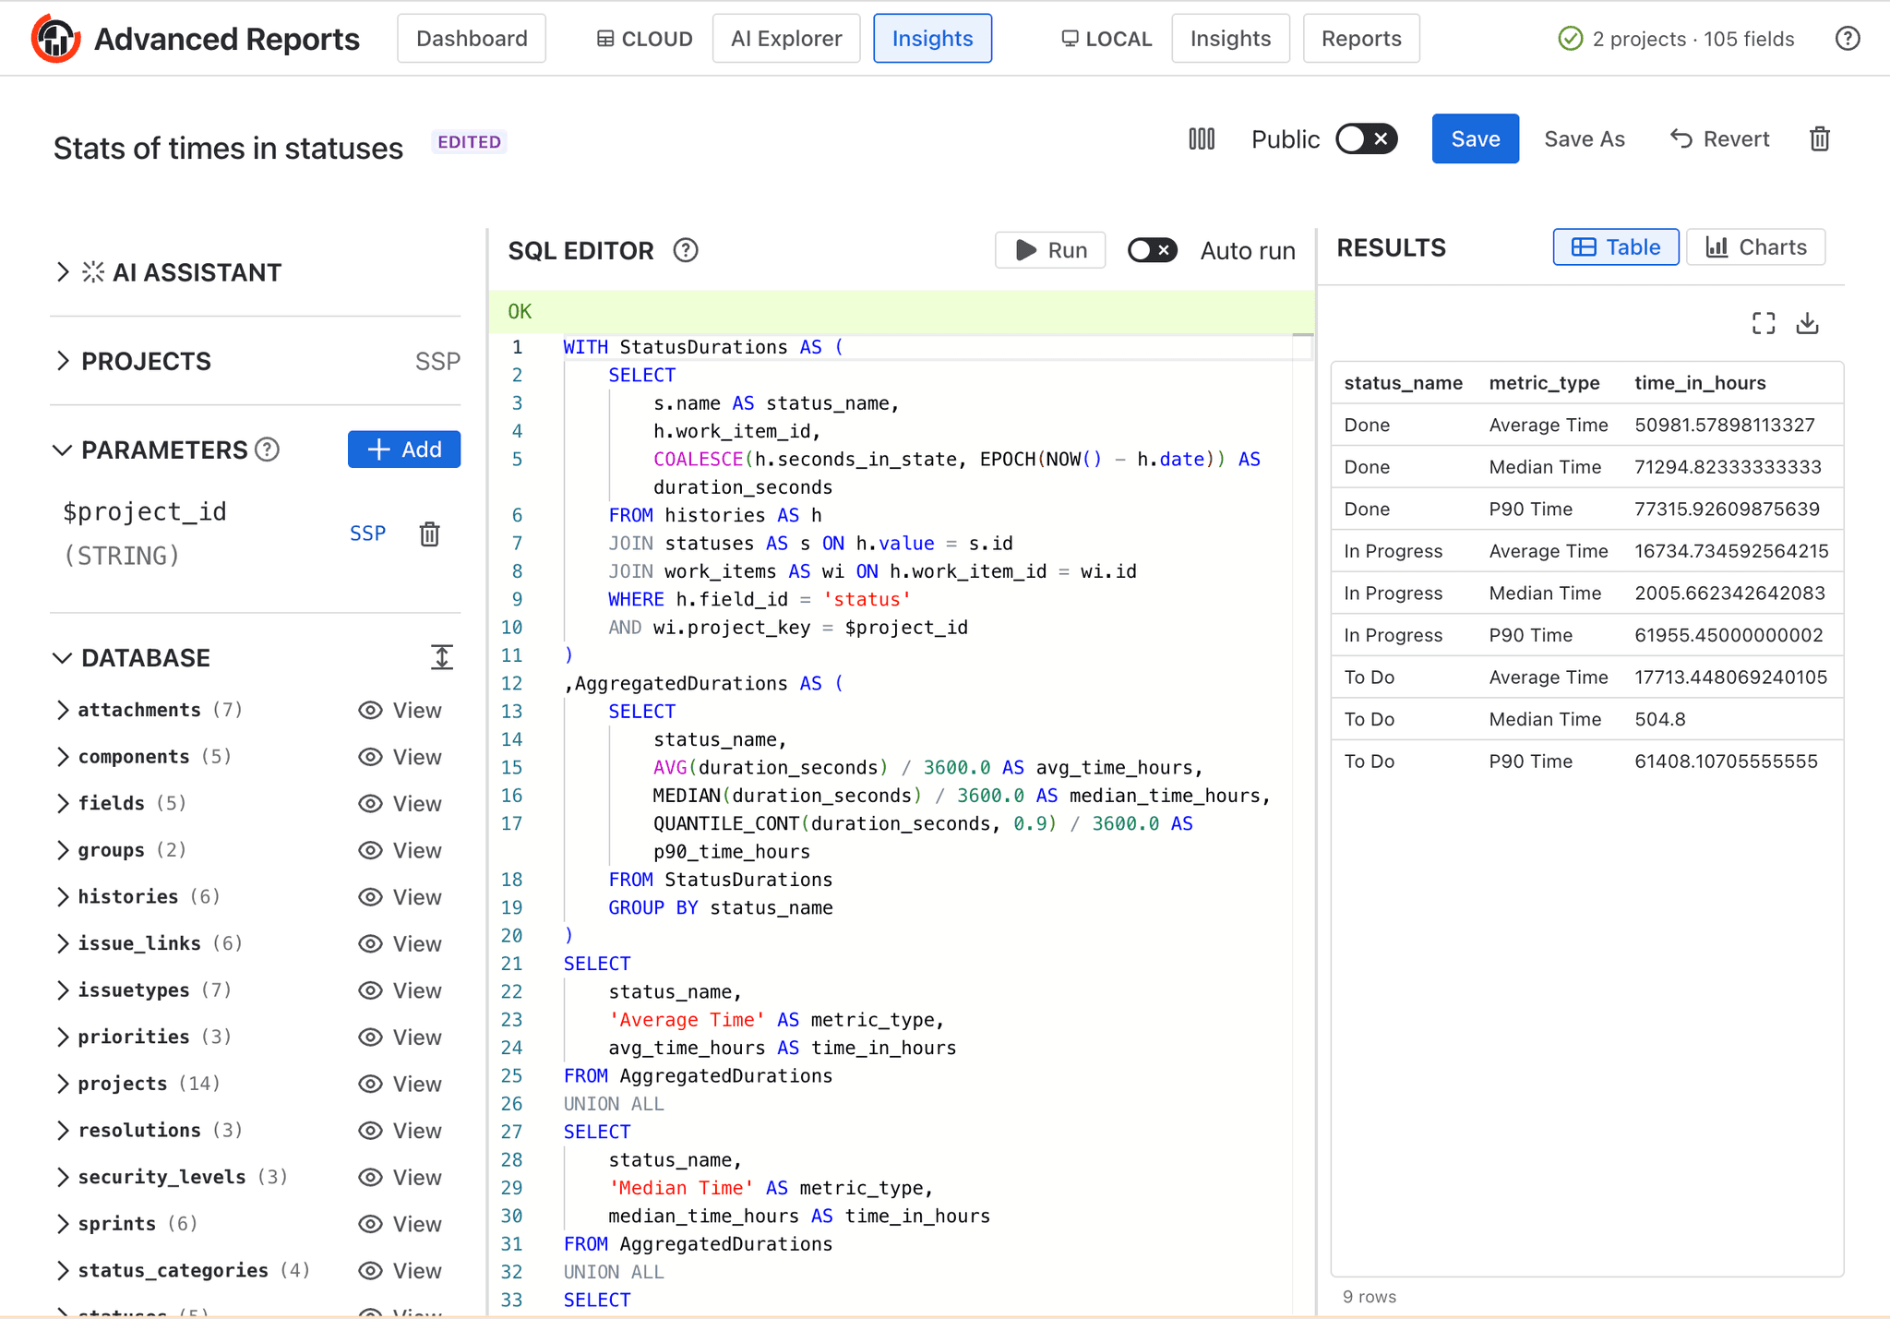
Task: Click the time_in_hours column header
Action: [x=1700, y=383]
